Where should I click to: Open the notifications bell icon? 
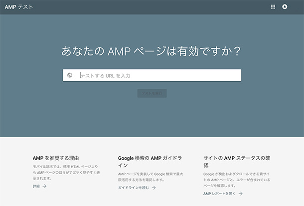click(285, 7)
